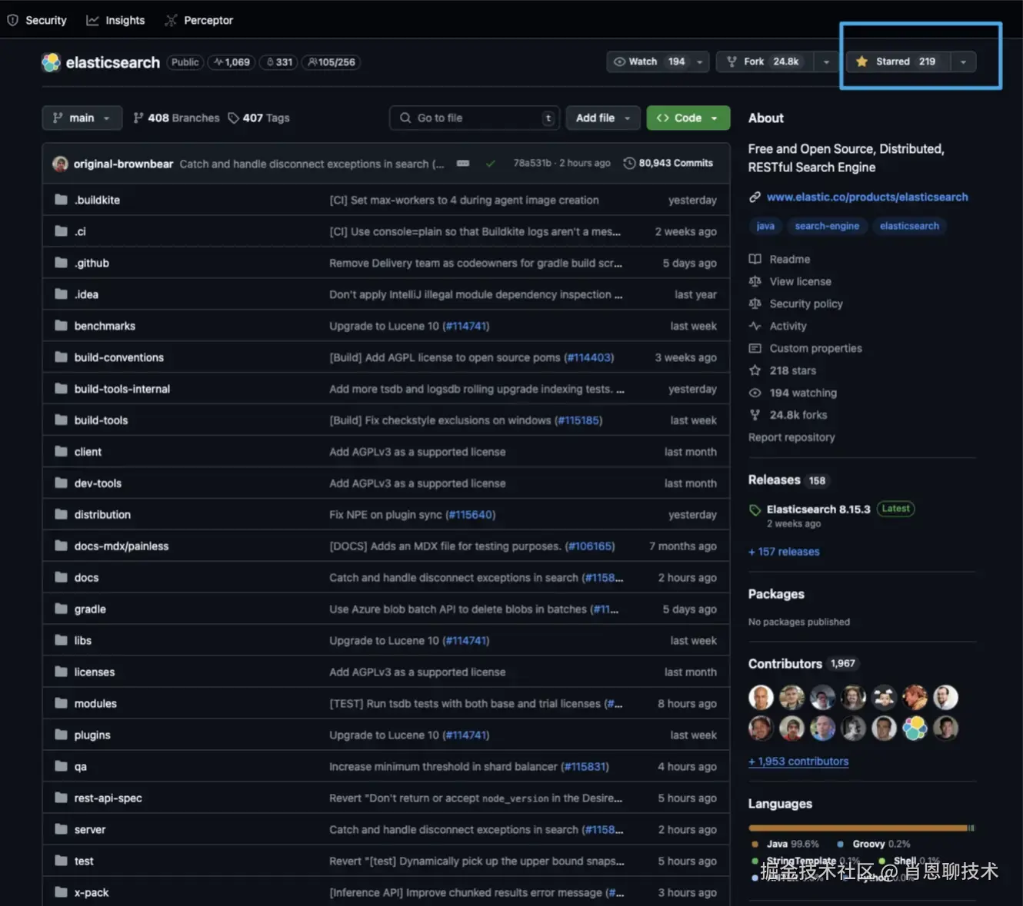This screenshot has height=906, width=1023.
Task: Click the folder icon next to .ci
Action: coord(62,231)
